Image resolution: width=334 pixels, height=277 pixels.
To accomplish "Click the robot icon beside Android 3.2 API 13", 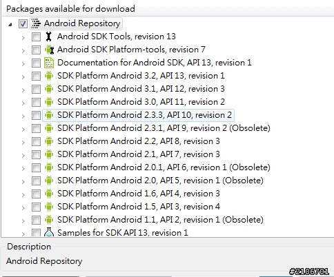I will (x=49, y=76).
